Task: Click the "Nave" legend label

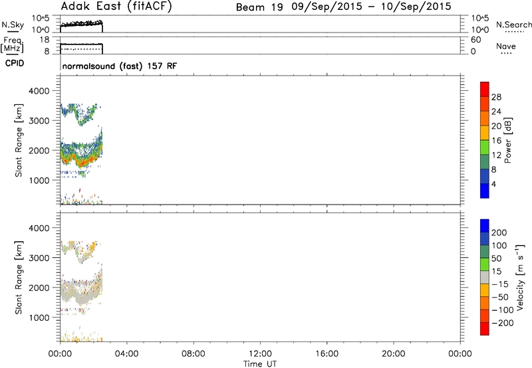Action: coord(506,46)
